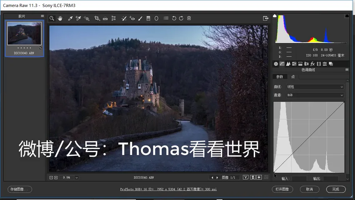355x200 pixels.
Task: Go to next image arrow
Action: pyautogui.click(x=217, y=177)
